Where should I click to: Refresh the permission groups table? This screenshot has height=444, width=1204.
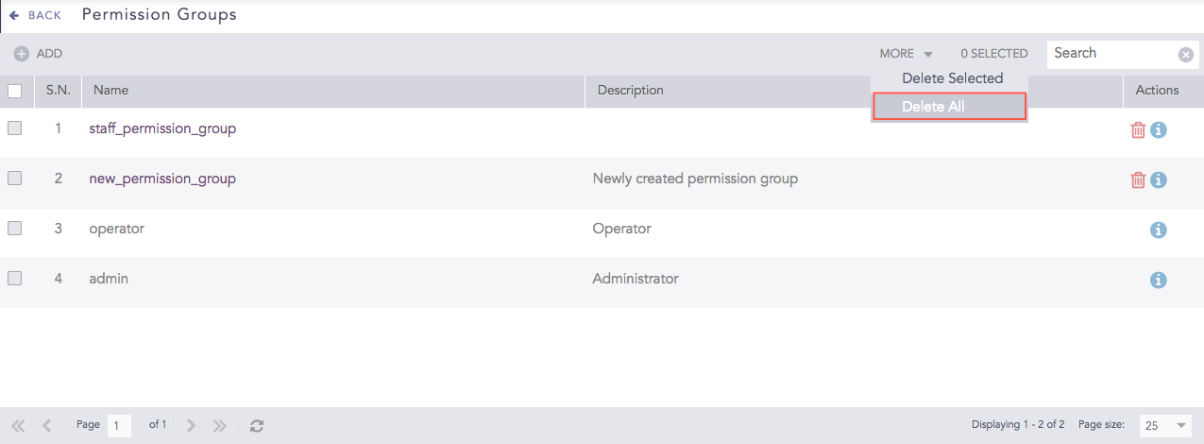[256, 426]
